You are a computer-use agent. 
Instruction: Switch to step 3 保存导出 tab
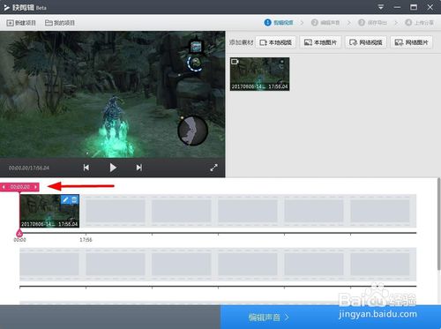click(372, 23)
